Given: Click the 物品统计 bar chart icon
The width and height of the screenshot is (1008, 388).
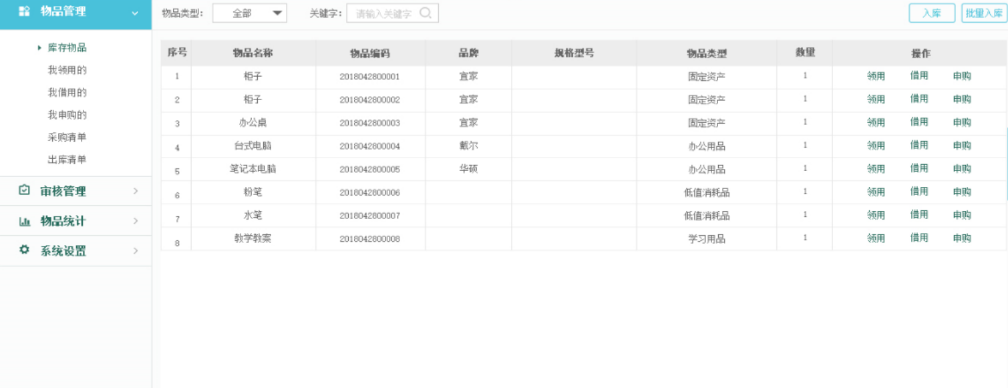Looking at the screenshot, I should tap(24, 222).
